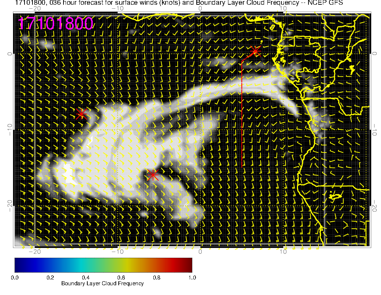Click the 0 longitude label on bottom axis

(200, 251)
